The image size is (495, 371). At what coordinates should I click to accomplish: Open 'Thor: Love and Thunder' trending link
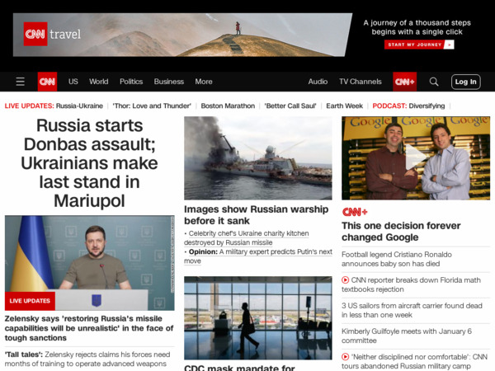(x=152, y=106)
